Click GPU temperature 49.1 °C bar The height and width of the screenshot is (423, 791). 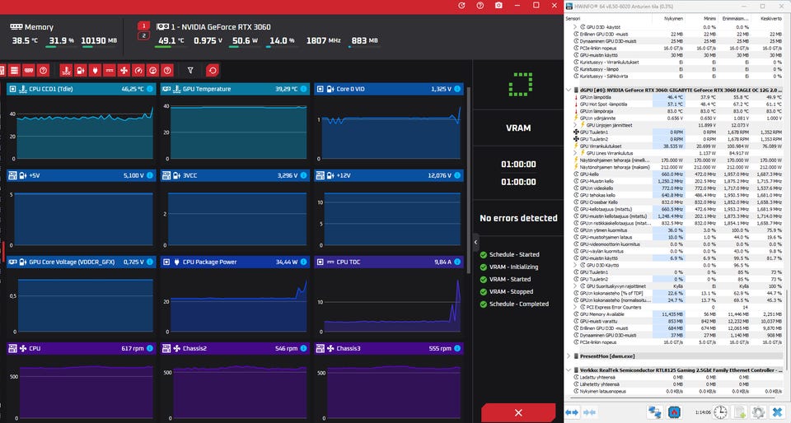coord(170,46)
